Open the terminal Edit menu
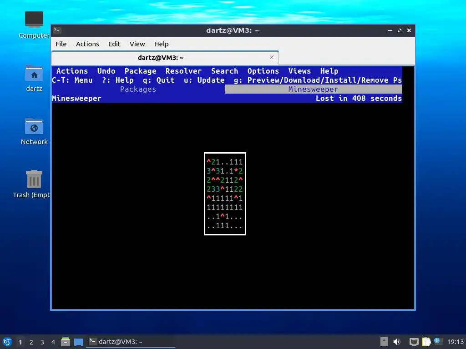 point(114,44)
